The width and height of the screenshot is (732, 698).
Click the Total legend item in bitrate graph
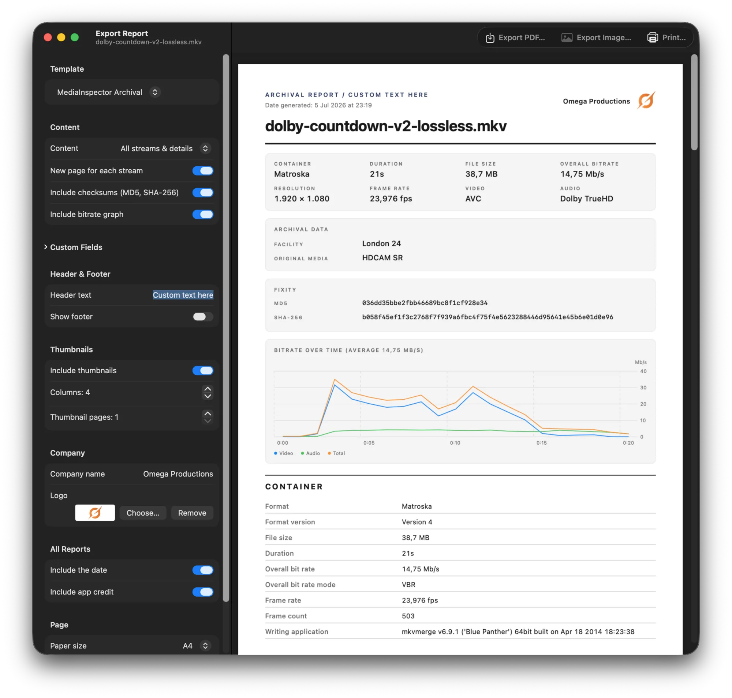click(x=336, y=453)
